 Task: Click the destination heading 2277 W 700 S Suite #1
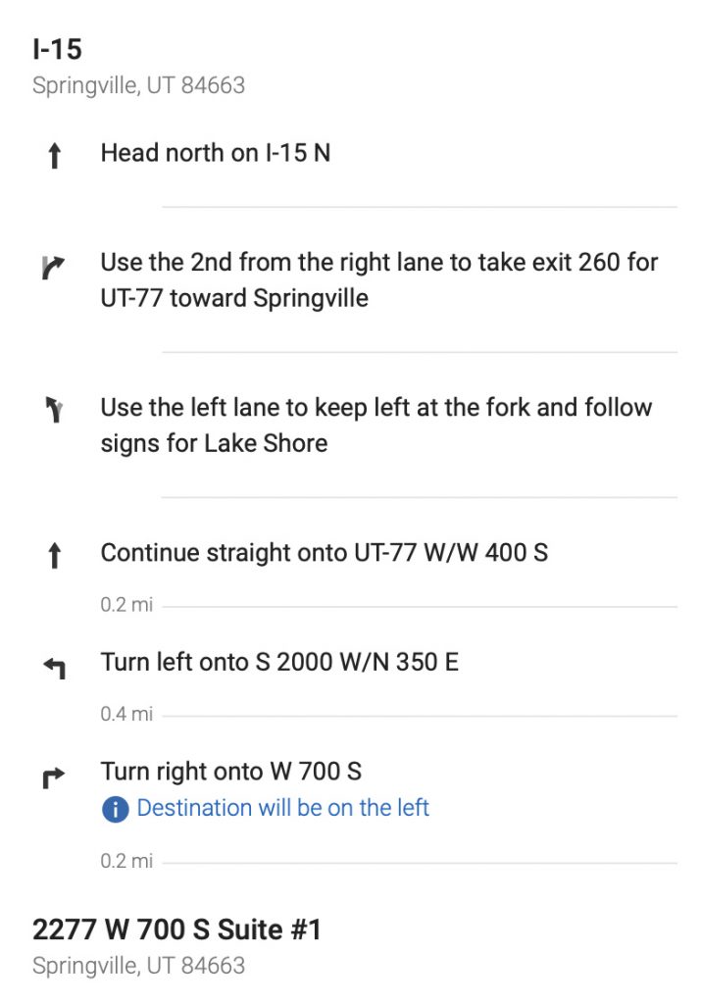point(176,929)
